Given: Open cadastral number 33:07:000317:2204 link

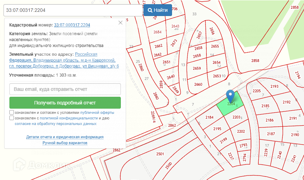Looking at the screenshot, I should pos(72,25).
